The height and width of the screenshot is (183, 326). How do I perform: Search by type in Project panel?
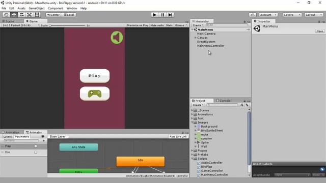coord(242,105)
